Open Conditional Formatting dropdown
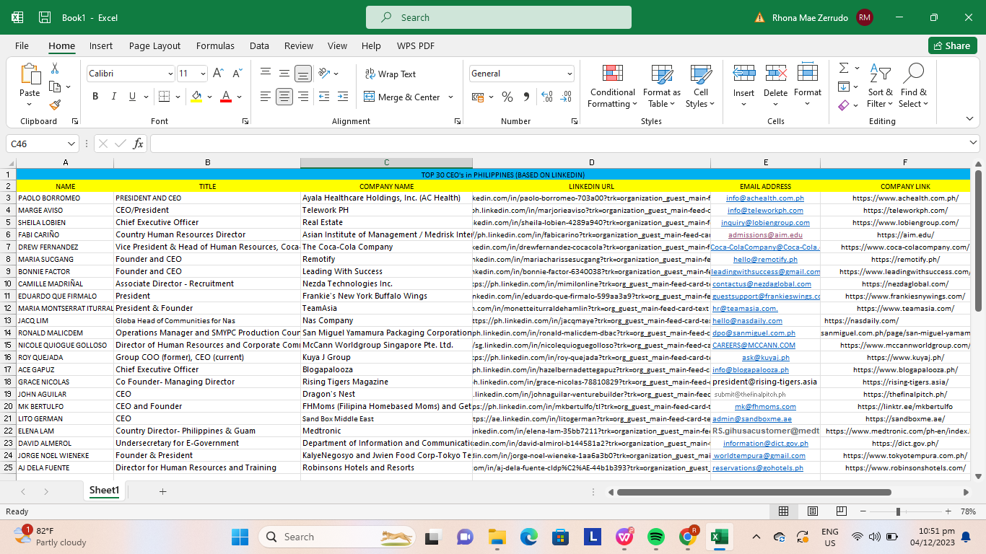986x554 pixels. click(x=613, y=87)
